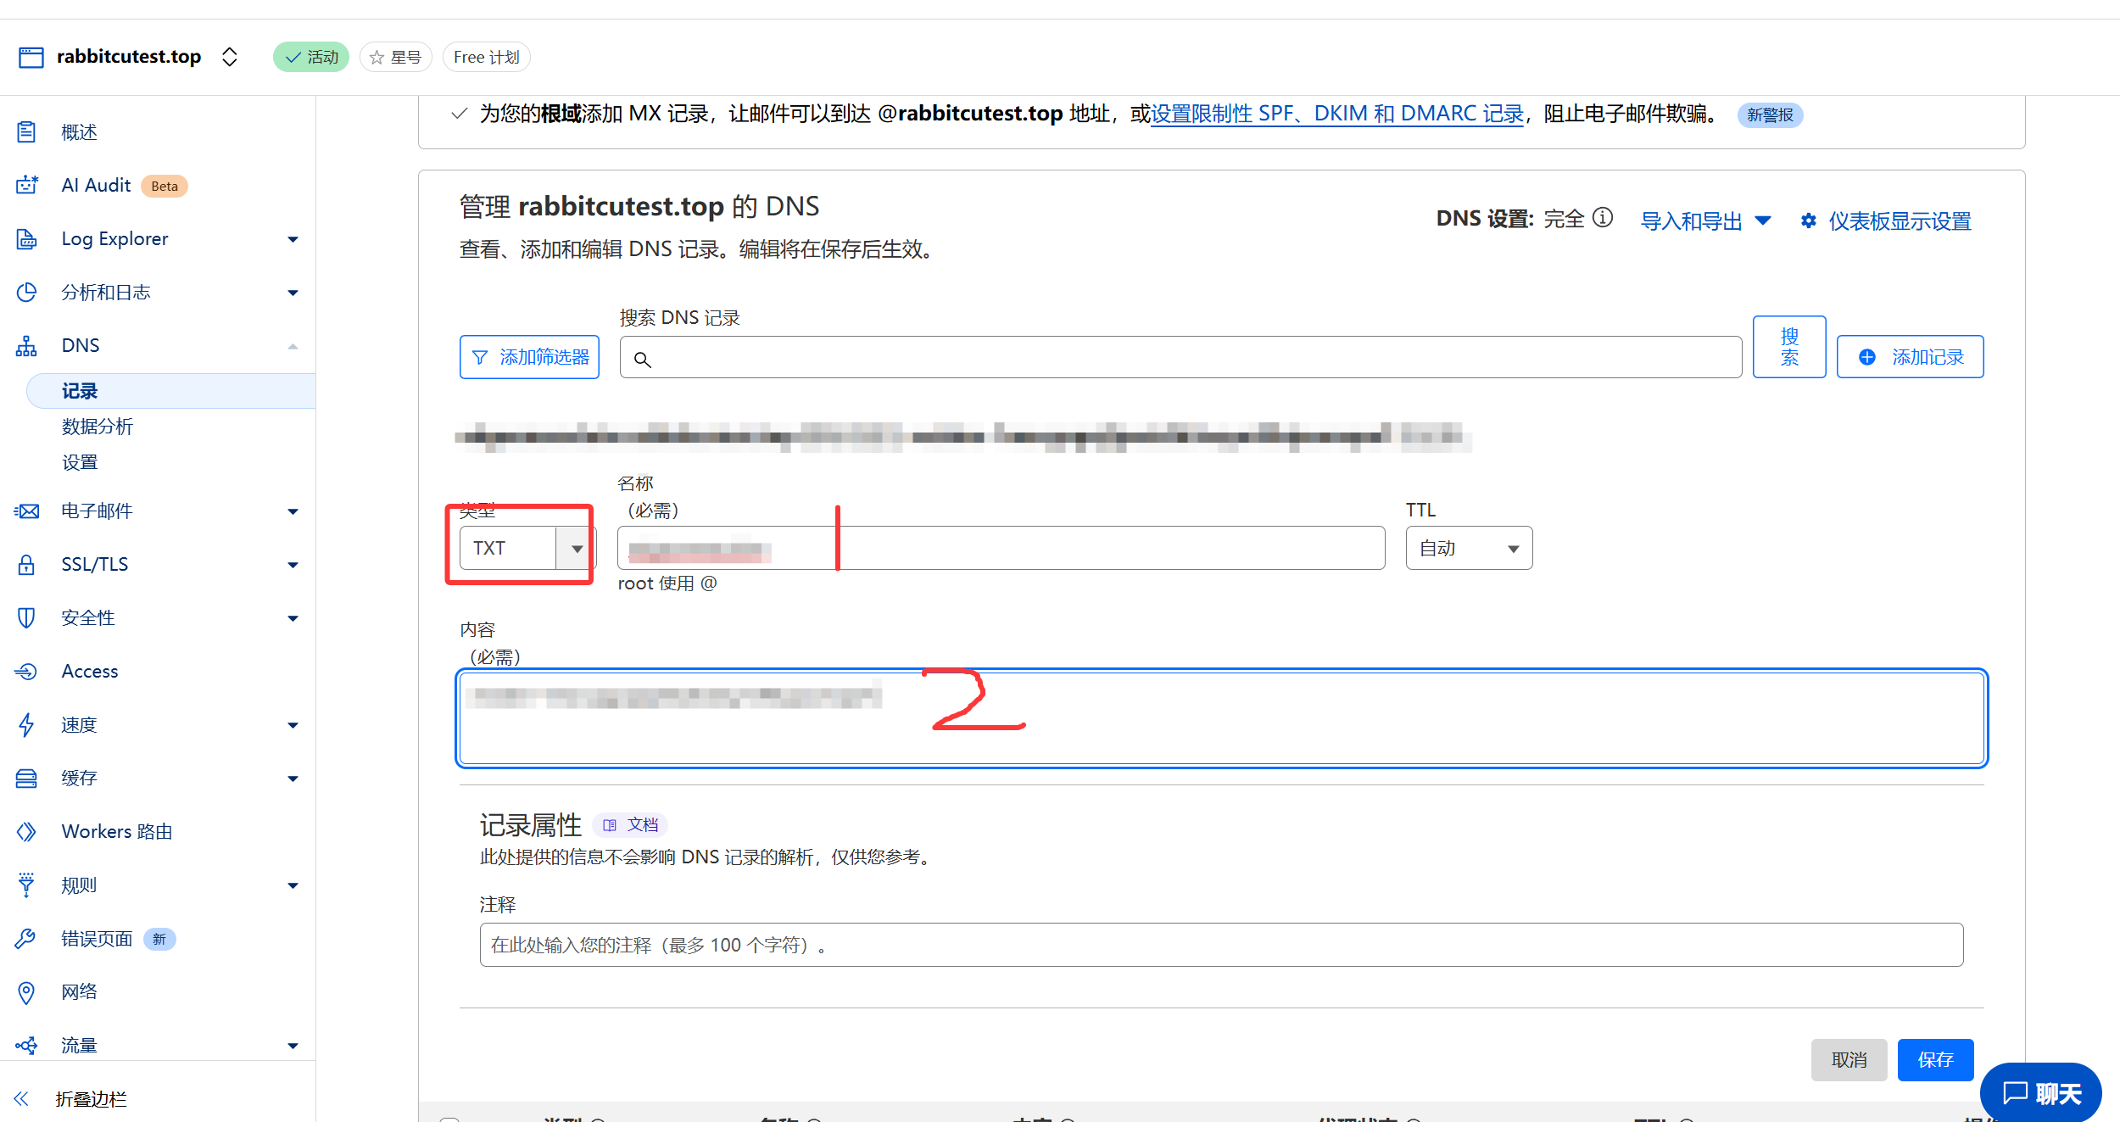This screenshot has width=2120, height=1122.
Task: Click the SSL/TLS lock icon
Action: click(26, 565)
